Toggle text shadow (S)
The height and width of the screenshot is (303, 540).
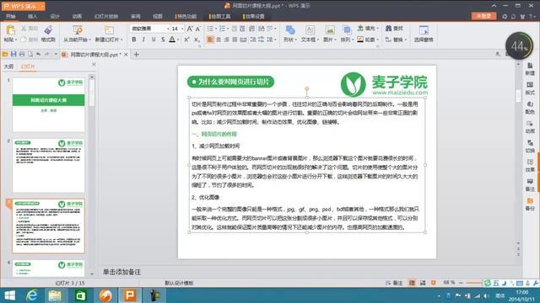click(x=163, y=40)
